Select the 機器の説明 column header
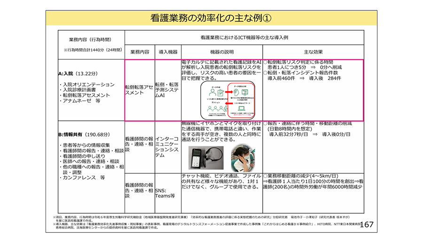 pos(220,52)
